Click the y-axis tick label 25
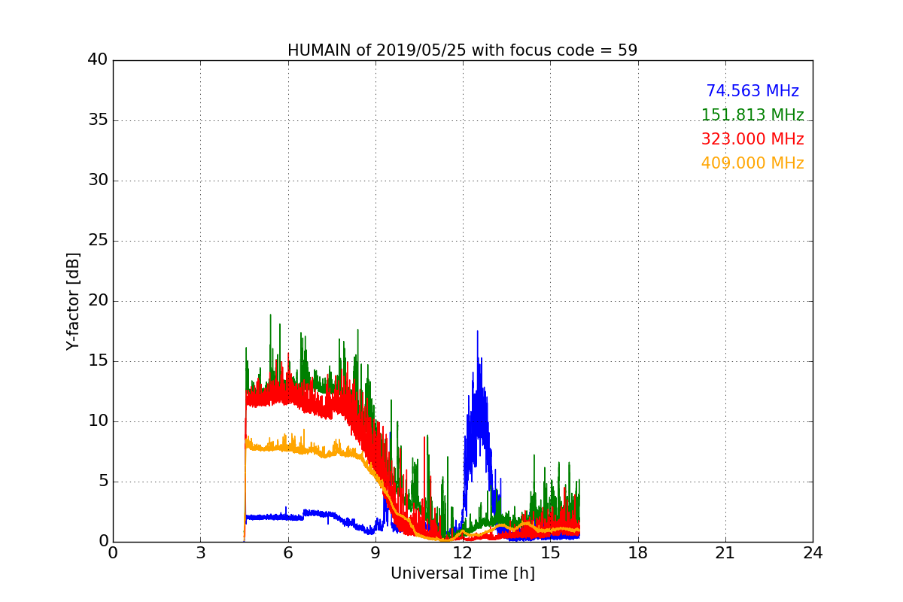The width and height of the screenshot is (903, 602). [98, 241]
